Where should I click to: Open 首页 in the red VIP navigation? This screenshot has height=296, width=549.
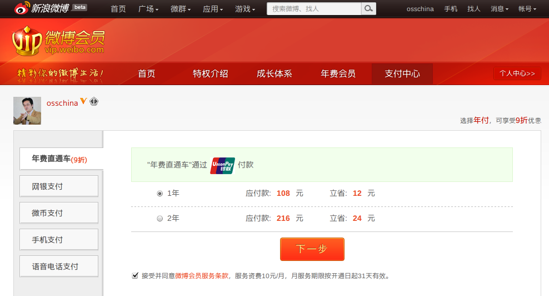146,73
